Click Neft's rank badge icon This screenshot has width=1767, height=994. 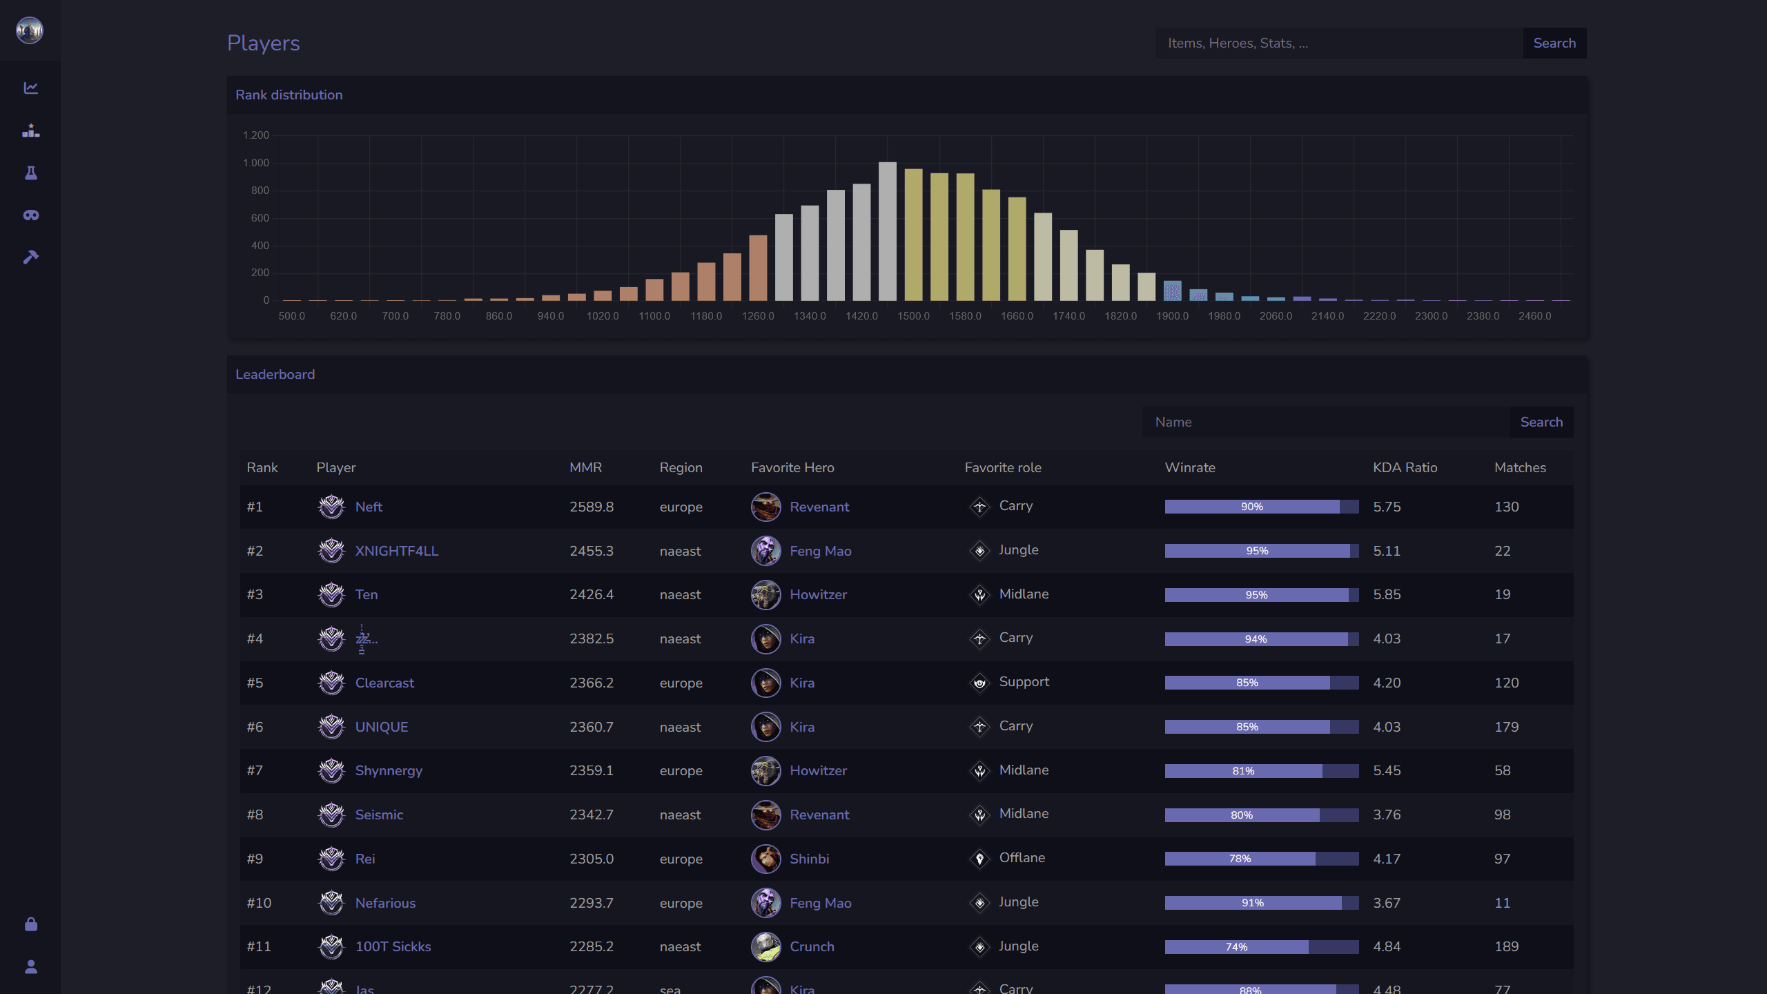[x=331, y=507]
